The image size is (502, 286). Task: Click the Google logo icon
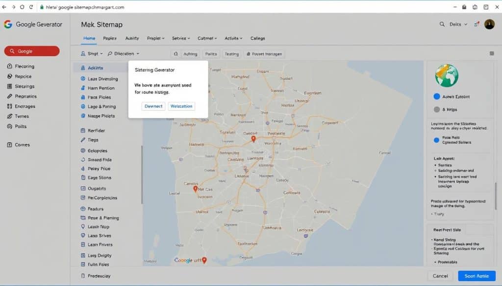point(8,24)
